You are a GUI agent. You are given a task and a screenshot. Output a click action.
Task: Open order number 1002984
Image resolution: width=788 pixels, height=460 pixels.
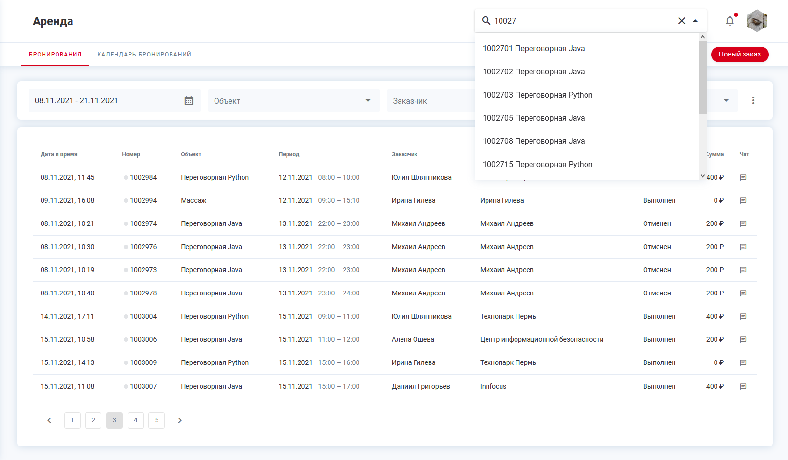143,177
